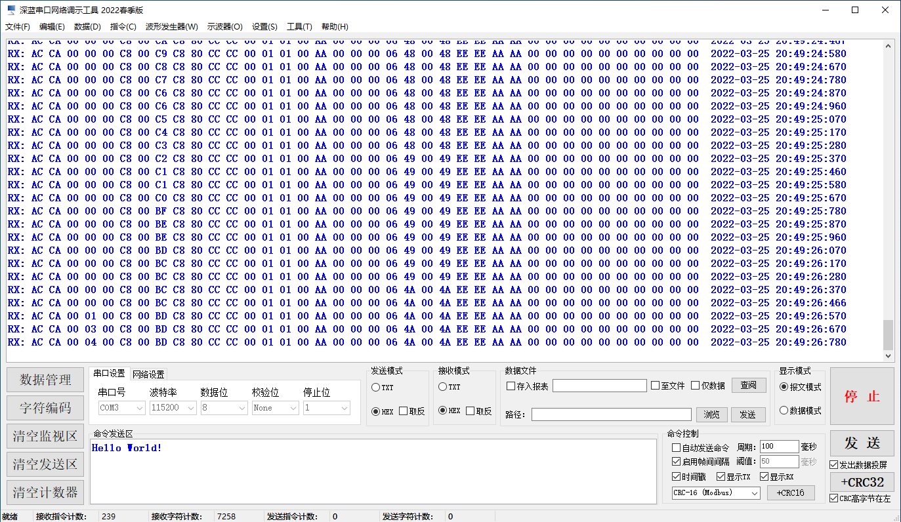Check the 存入报表 option
901x522 pixels.
point(511,386)
